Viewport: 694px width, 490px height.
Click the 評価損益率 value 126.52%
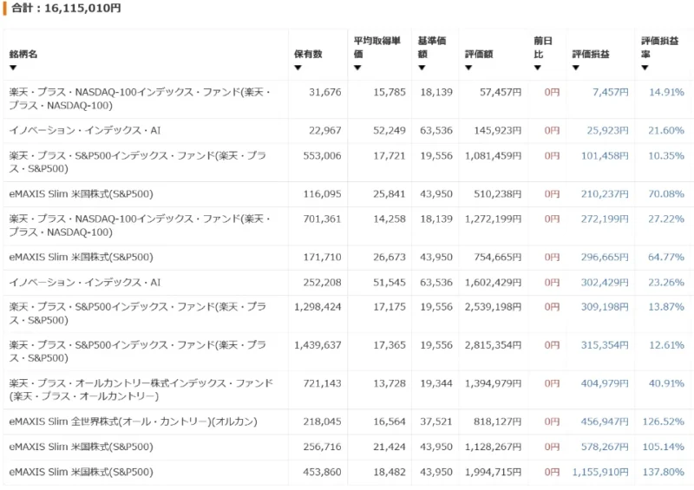pos(664,421)
